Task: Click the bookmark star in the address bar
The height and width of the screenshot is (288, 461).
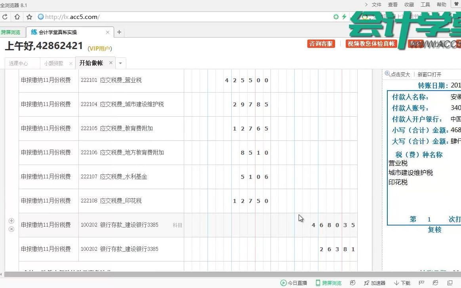Action: (29, 17)
